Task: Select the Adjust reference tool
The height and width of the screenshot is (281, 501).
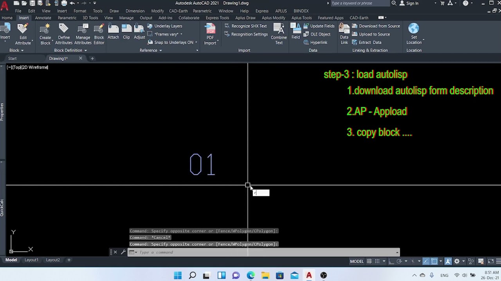Action: pyautogui.click(x=139, y=32)
